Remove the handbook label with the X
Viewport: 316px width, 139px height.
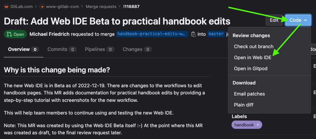258,125
